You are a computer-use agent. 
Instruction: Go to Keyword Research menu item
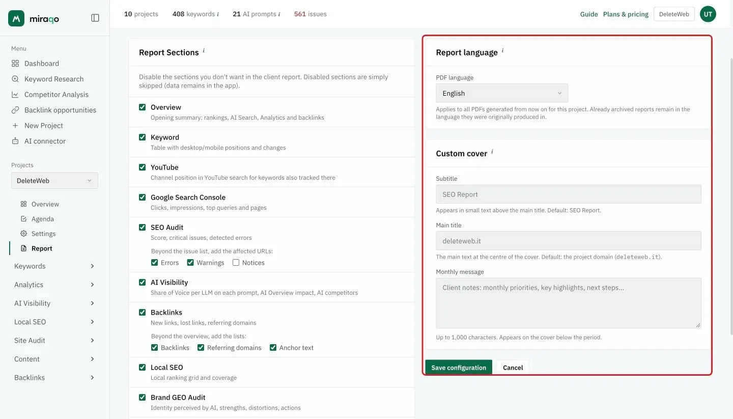[x=54, y=79]
